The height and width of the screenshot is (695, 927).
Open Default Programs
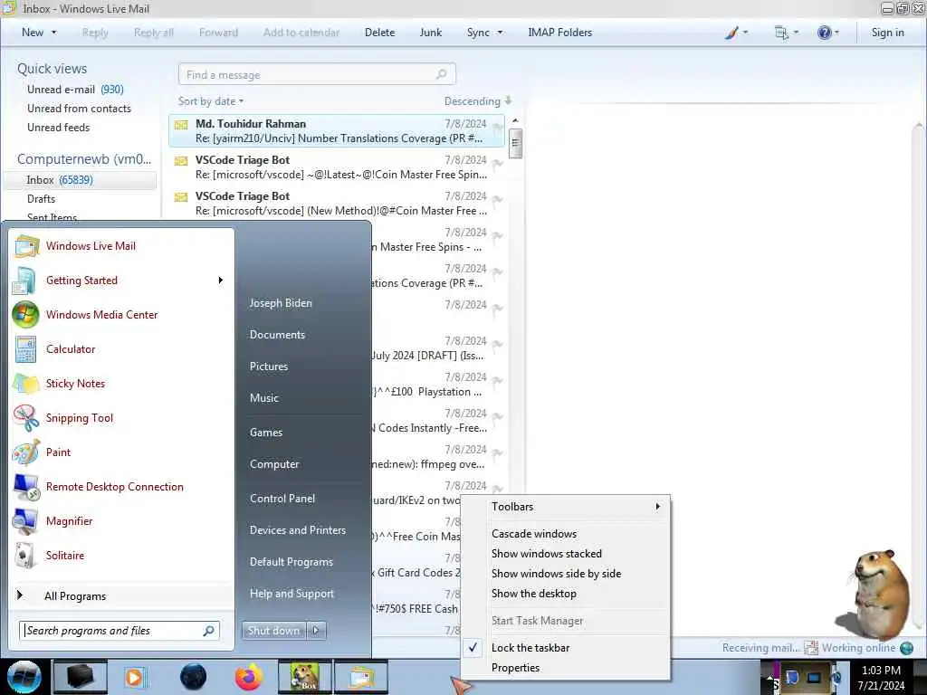click(x=291, y=562)
